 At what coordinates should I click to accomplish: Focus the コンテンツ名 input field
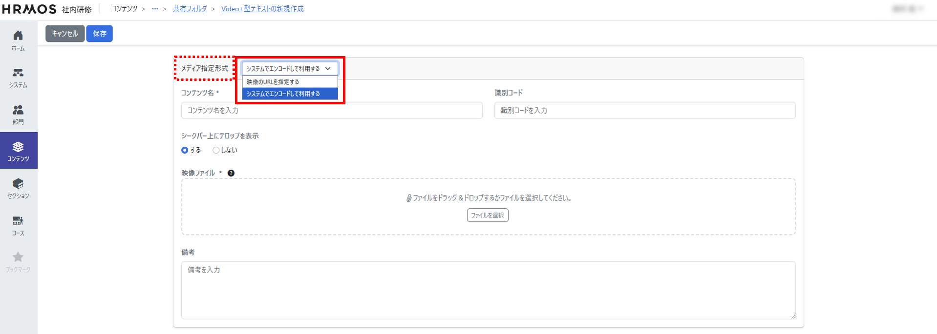(x=331, y=111)
